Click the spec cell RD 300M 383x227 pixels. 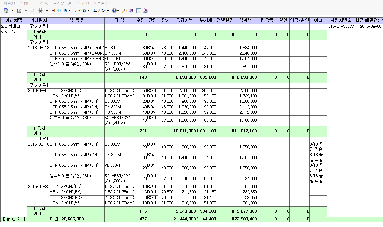pyautogui.click(x=112, y=112)
